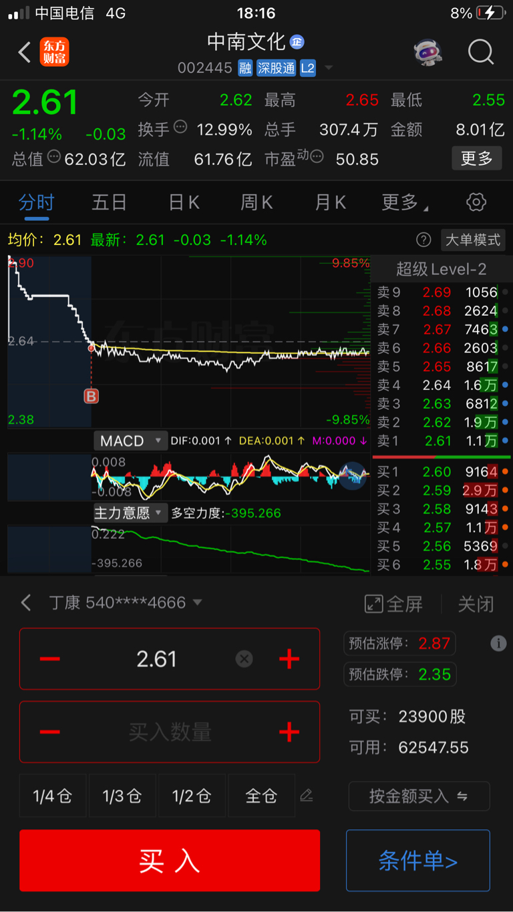
Task: Tap the back arrow at top left
Action: click(x=24, y=52)
